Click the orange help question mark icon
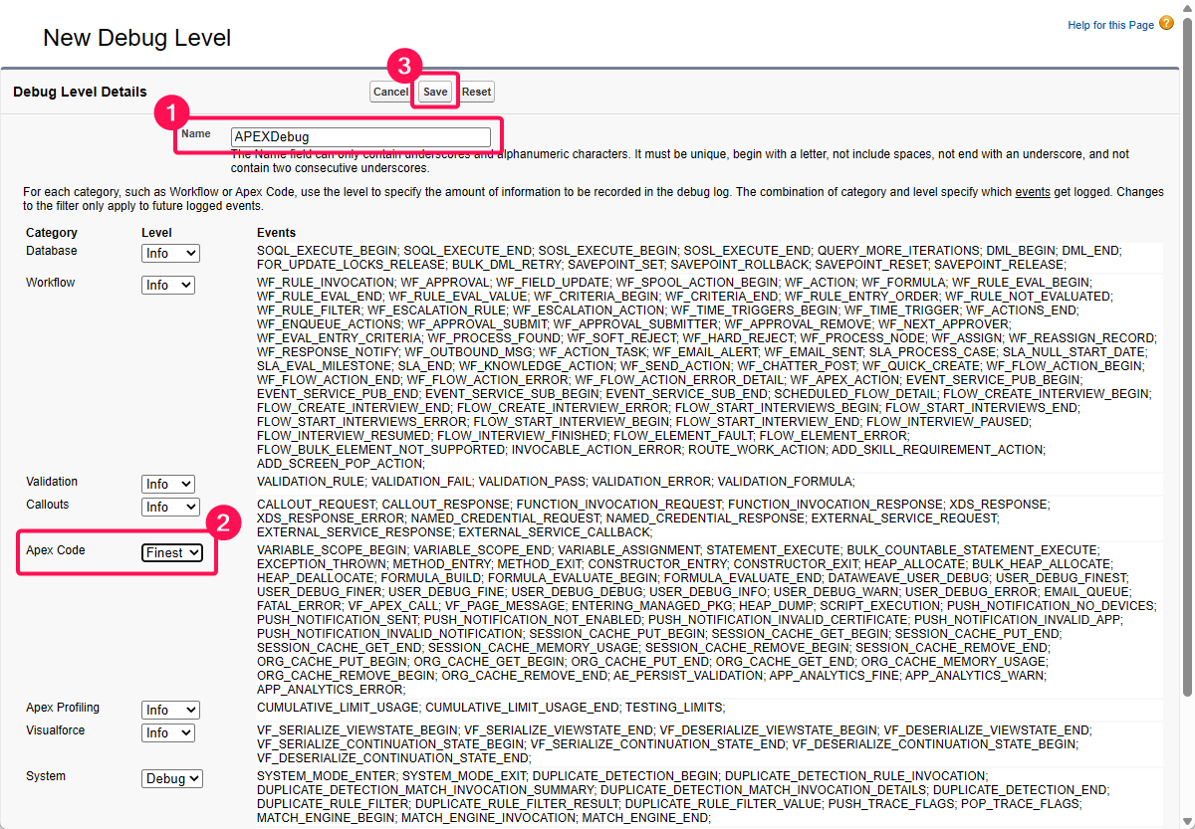The height and width of the screenshot is (829, 1195). 1166,24
